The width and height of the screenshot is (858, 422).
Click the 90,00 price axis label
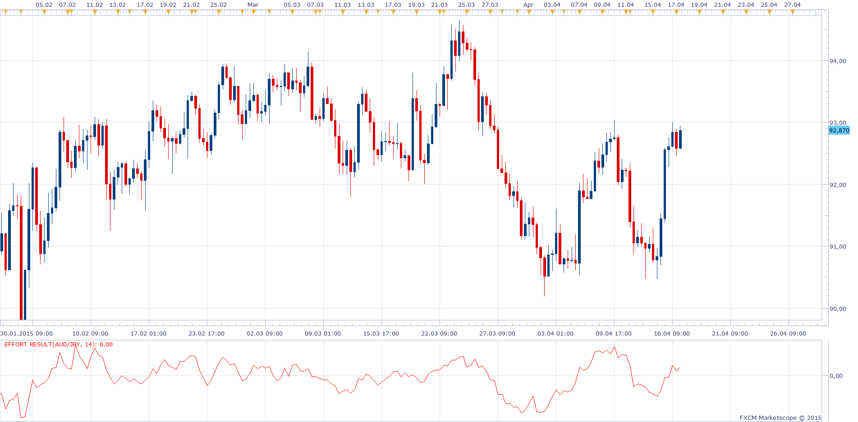[838, 309]
